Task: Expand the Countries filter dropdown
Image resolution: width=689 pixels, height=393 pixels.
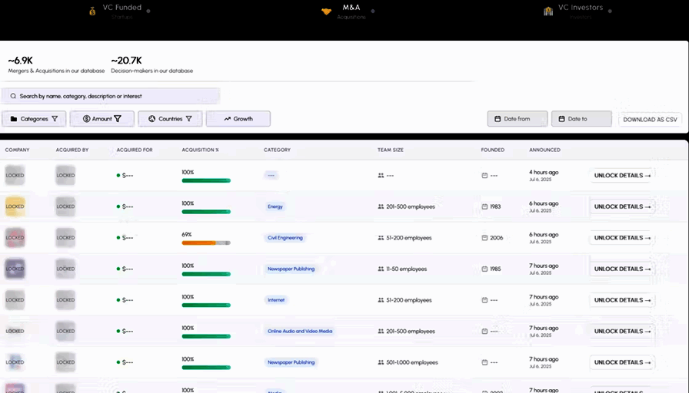Action: (170, 119)
